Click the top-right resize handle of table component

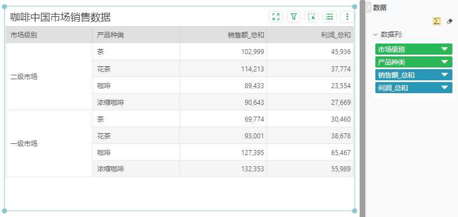[x=355, y=7]
